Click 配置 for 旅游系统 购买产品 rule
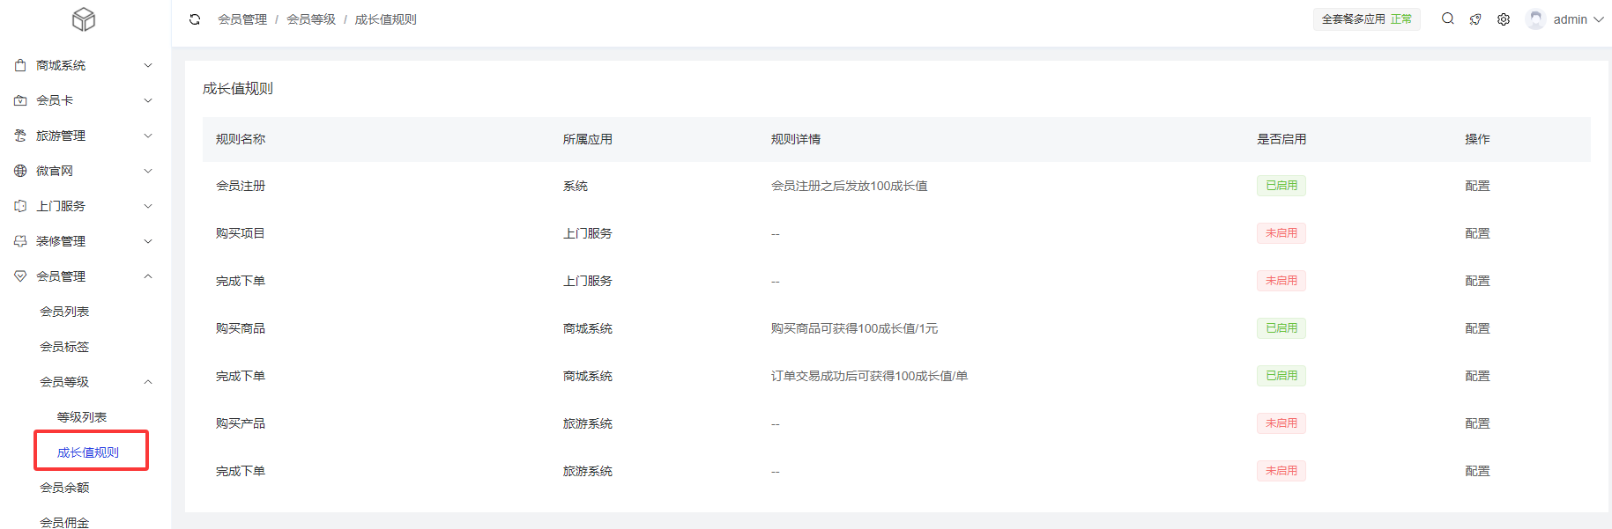This screenshot has height=529, width=1612. (x=1477, y=423)
